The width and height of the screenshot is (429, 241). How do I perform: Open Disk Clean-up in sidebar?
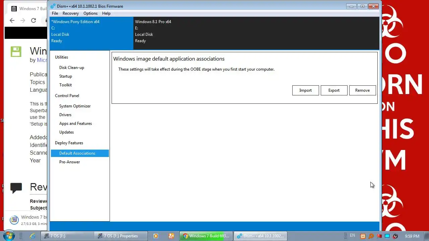[x=72, y=68]
